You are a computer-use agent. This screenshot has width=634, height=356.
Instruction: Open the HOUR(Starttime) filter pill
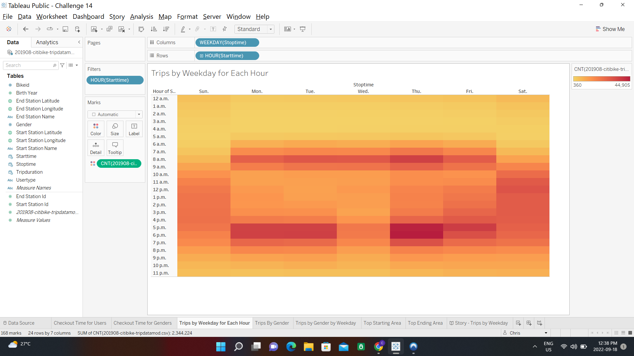pos(115,80)
